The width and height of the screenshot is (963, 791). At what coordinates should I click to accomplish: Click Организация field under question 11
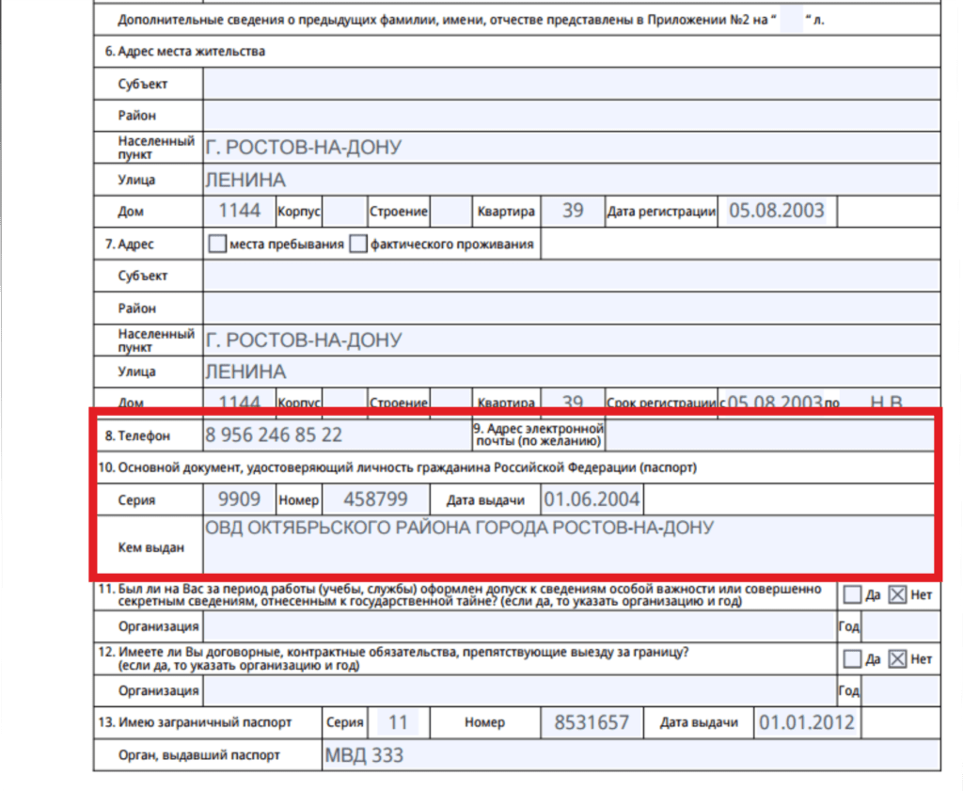tap(519, 626)
